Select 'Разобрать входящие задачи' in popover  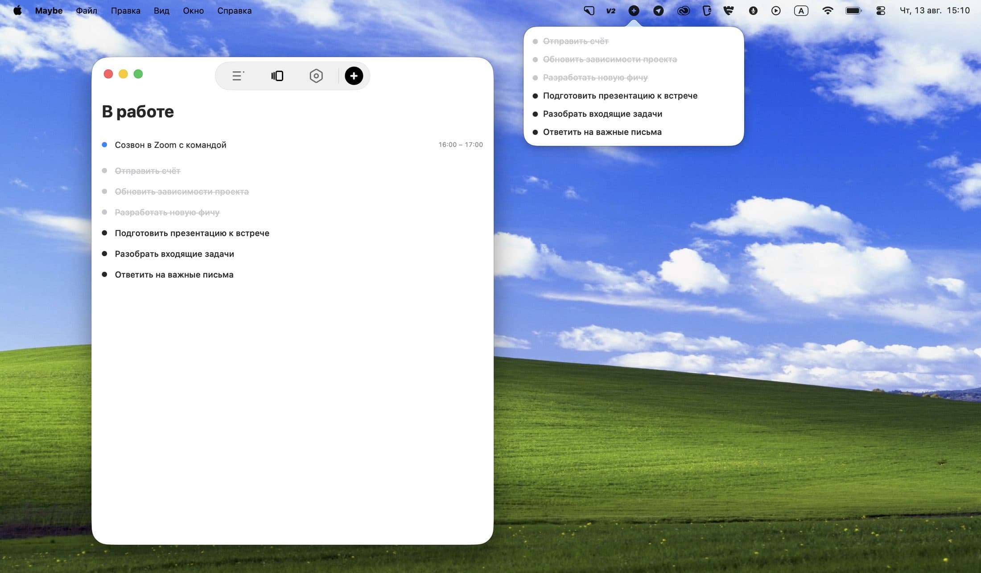(x=602, y=114)
